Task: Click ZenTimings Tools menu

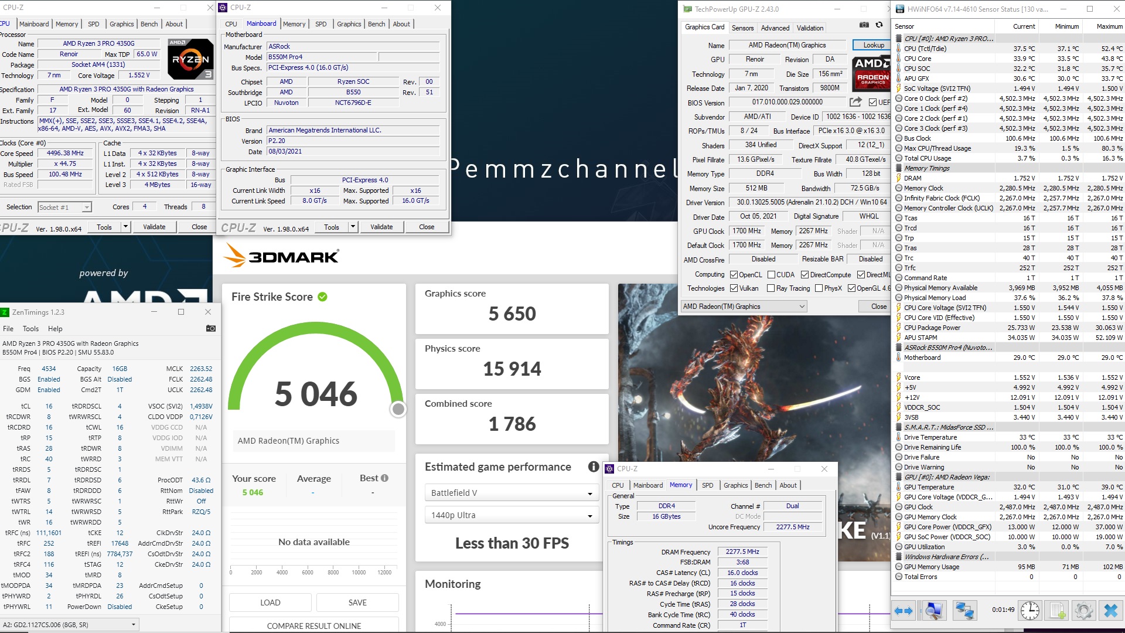Action: pyautogui.click(x=30, y=329)
